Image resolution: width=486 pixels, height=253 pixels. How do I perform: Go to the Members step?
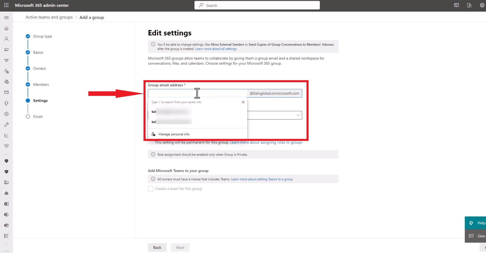coord(41,85)
